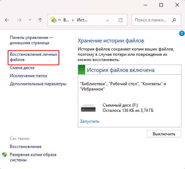Open Исключение папок link

(28, 76)
